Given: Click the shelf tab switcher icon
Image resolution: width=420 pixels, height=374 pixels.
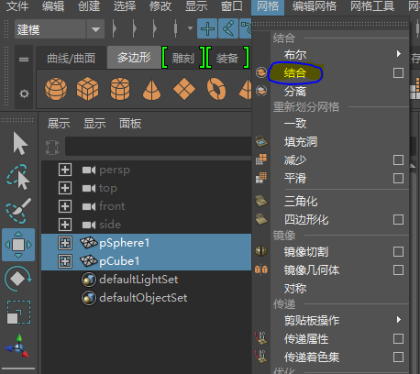Looking at the screenshot, I should pyautogui.click(x=24, y=60).
